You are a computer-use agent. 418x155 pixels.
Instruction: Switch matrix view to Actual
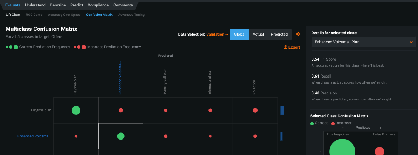coord(258,34)
